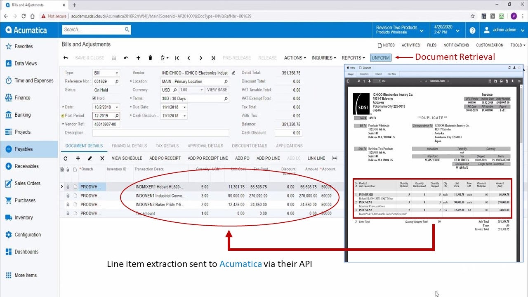This screenshot has height=297, width=528.
Task: Click the undo cancel arrow icon
Action: [126, 58]
